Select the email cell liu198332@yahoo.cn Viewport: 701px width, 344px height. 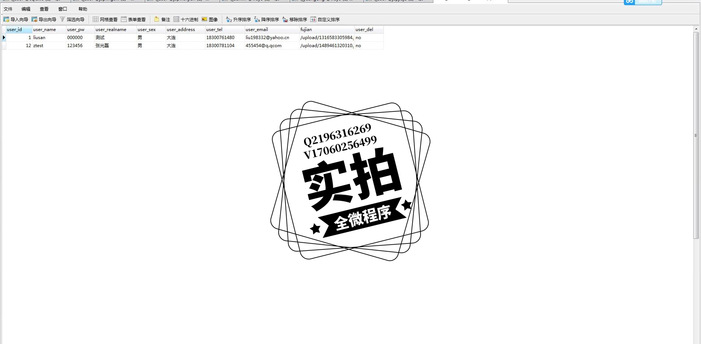coord(272,38)
